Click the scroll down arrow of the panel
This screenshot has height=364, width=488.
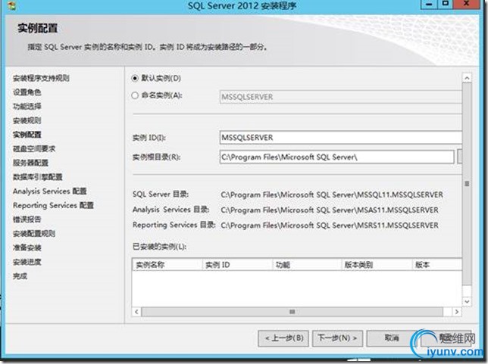(467, 301)
